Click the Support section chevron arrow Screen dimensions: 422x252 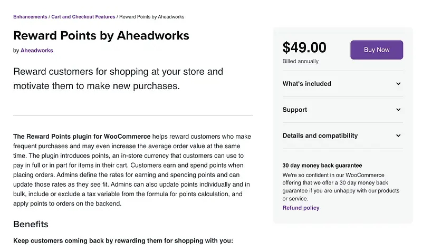tap(398, 110)
